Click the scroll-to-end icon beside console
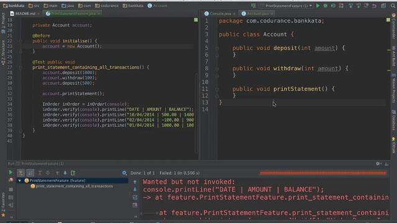The image size is (397, 223). pos(135,205)
